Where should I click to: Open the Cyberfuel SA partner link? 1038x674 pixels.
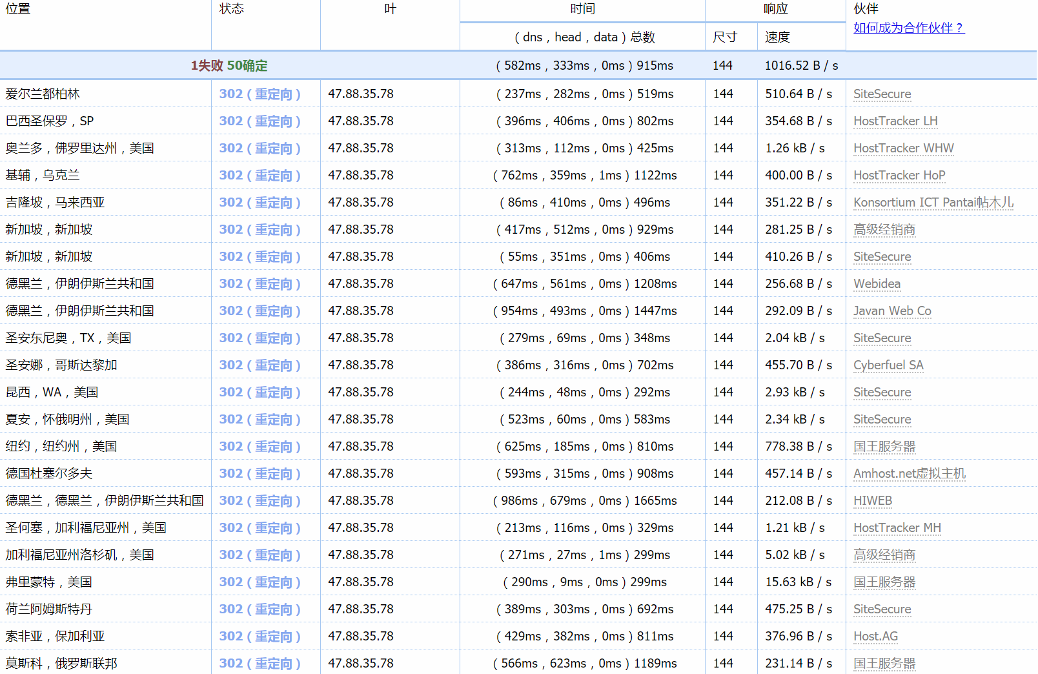[x=888, y=365]
